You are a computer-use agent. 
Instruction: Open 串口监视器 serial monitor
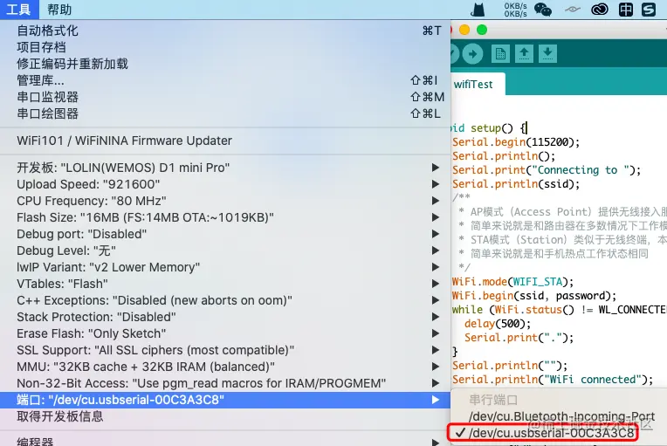[225, 97]
